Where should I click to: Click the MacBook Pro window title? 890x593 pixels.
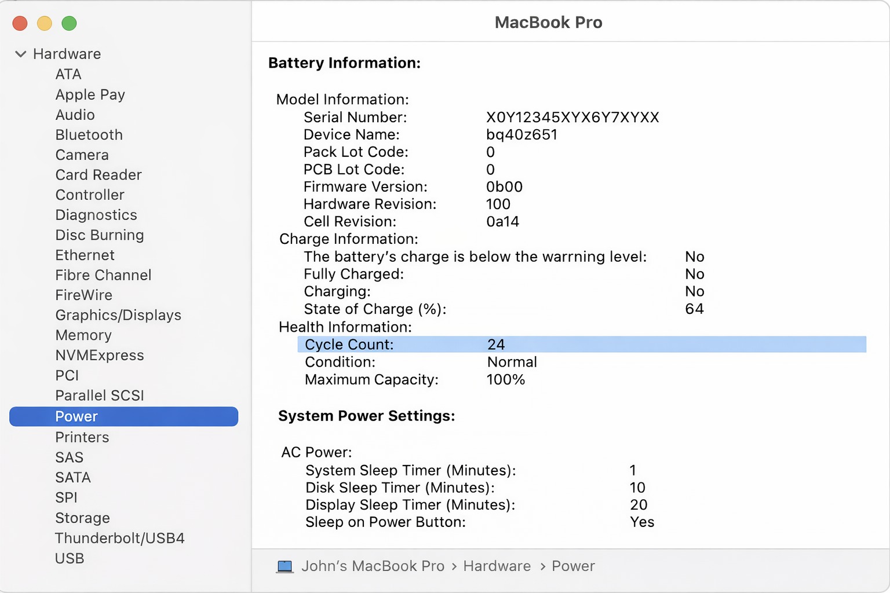pos(548,22)
